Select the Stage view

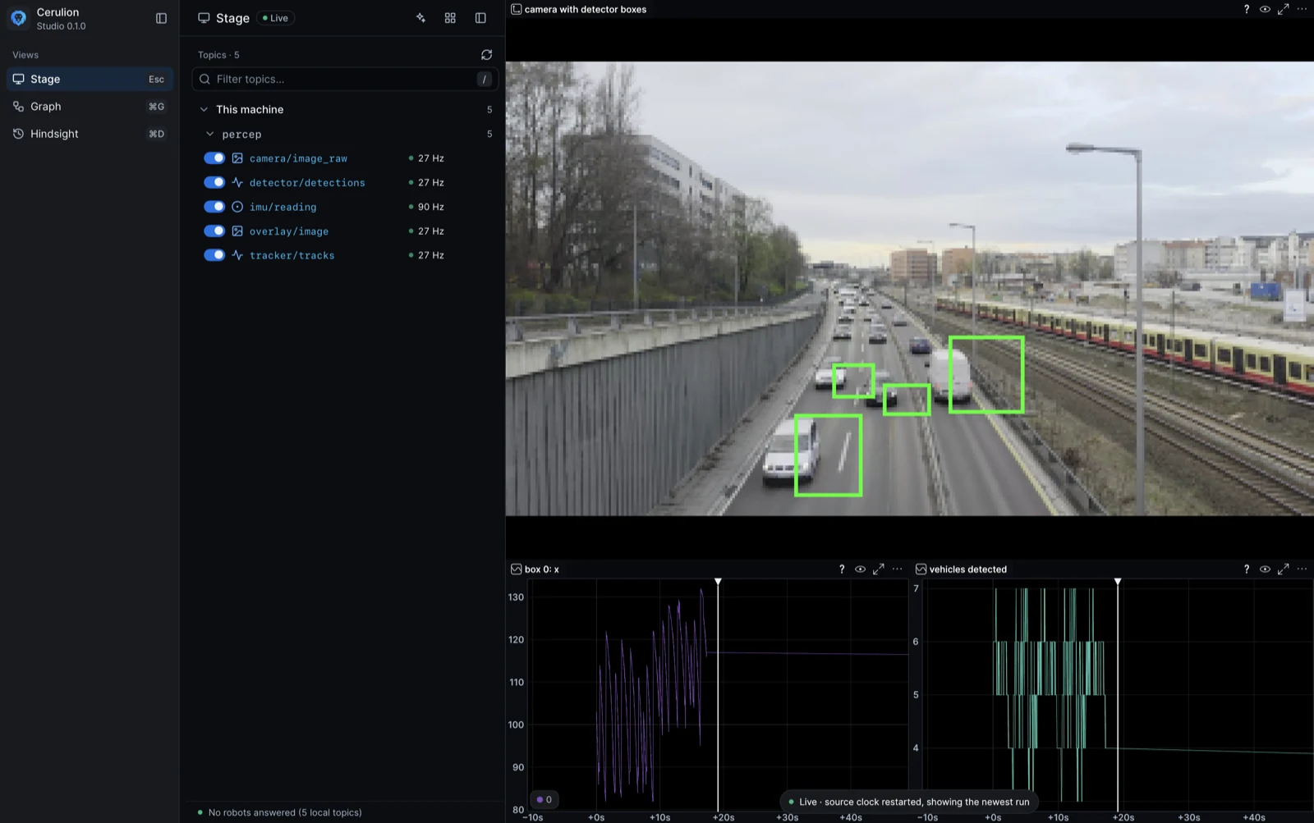coord(90,79)
